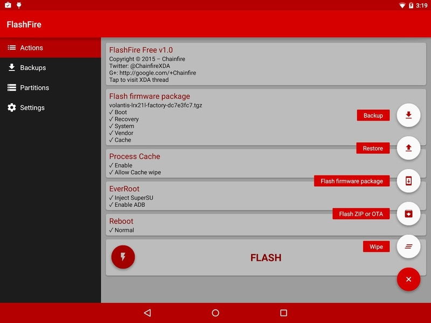Tap the Process Cache card title
Image resolution: width=431 pixels, height=323 pixels.
click(135, 156)
